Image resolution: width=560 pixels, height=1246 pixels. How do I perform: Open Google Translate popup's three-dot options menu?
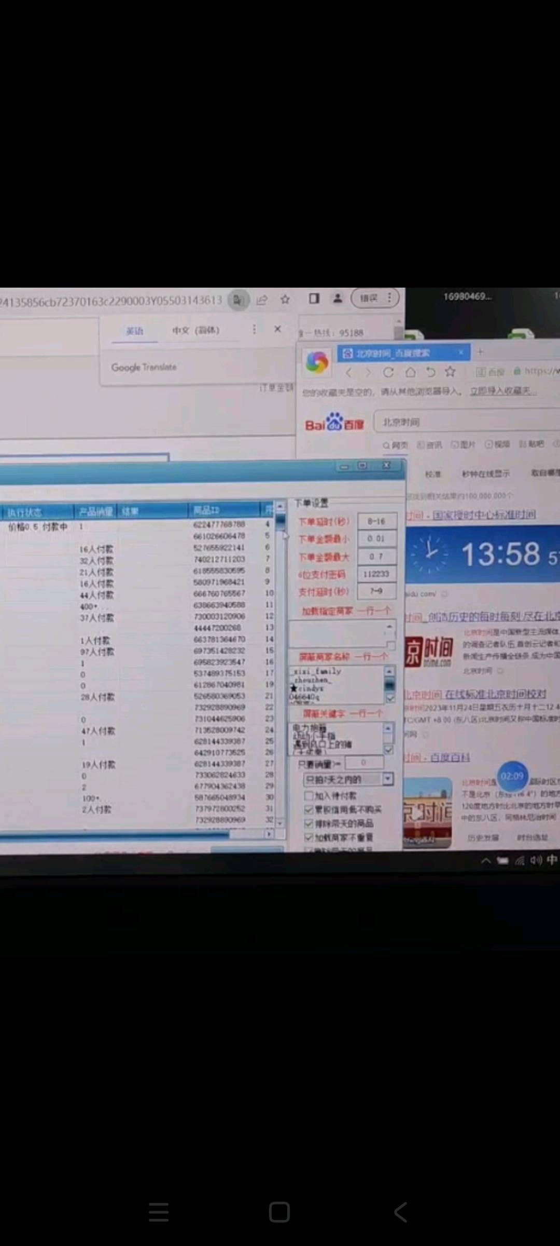(254, 330)
